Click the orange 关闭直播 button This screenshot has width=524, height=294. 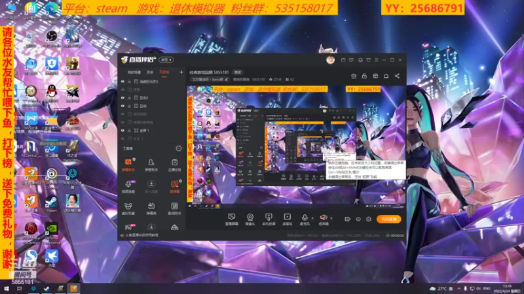(388, 219)
